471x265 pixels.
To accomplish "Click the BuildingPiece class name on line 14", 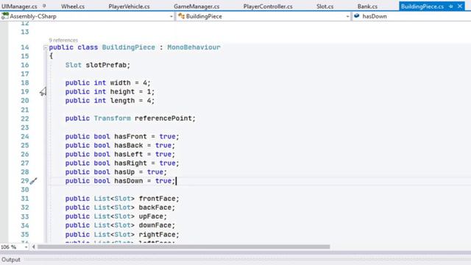I will [x=129, y=47].
